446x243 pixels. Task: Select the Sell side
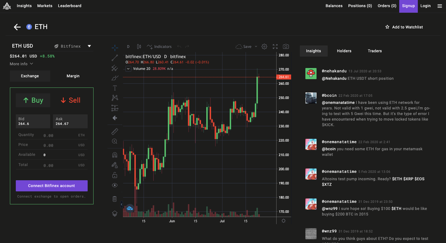pos(70,100)
